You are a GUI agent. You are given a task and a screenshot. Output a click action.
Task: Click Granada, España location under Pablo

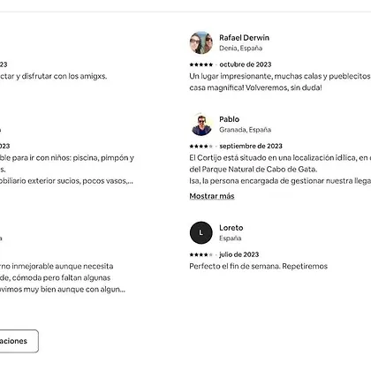245,130
